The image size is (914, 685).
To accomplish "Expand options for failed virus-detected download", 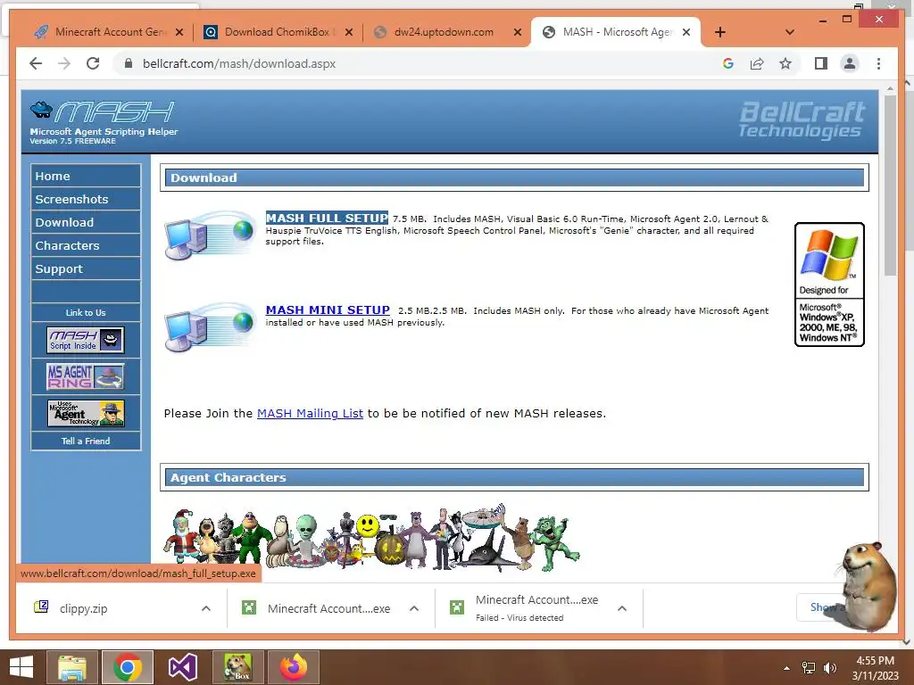I will [622, 608].
